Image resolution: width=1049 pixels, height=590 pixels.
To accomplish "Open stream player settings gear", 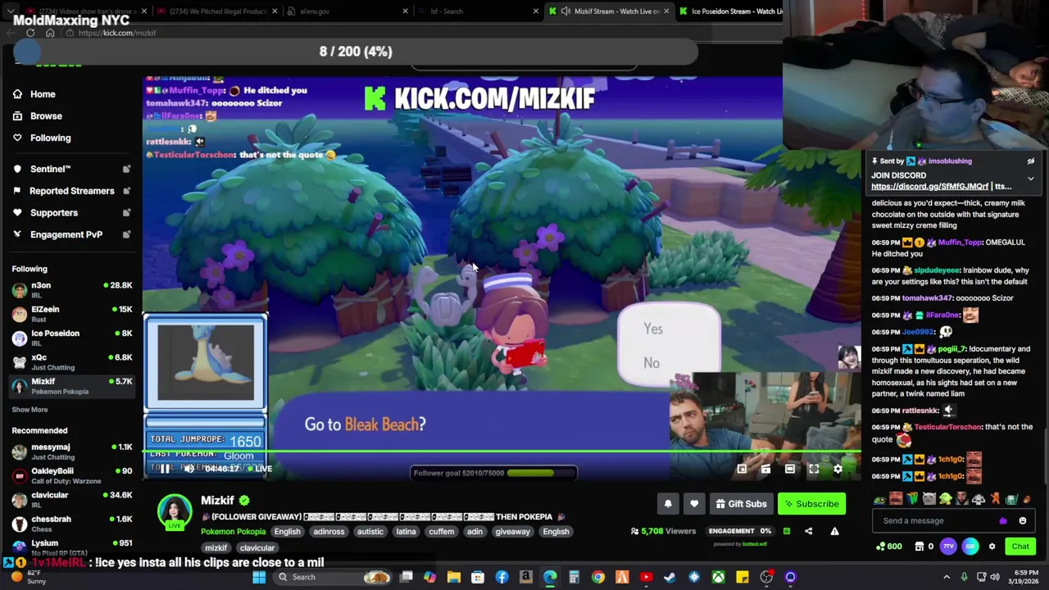I will [838, 470].
